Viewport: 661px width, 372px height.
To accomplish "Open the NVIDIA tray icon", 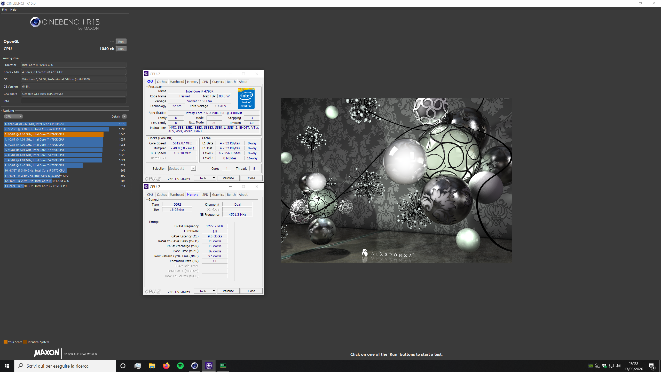I will 591,366.
